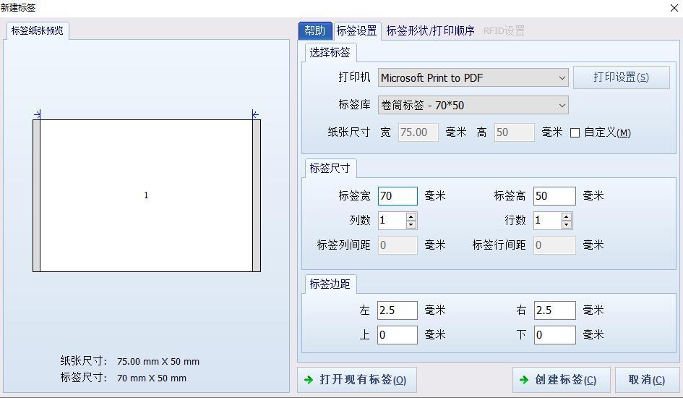Click the 打开现有标签(O) button
The width and height of the screenshot is (683, 398).
tap(357, 380)
